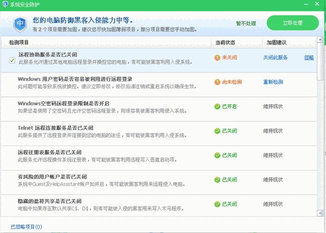Click 维持现状 in 有风险的用户帐户 row

coord(273,180)
